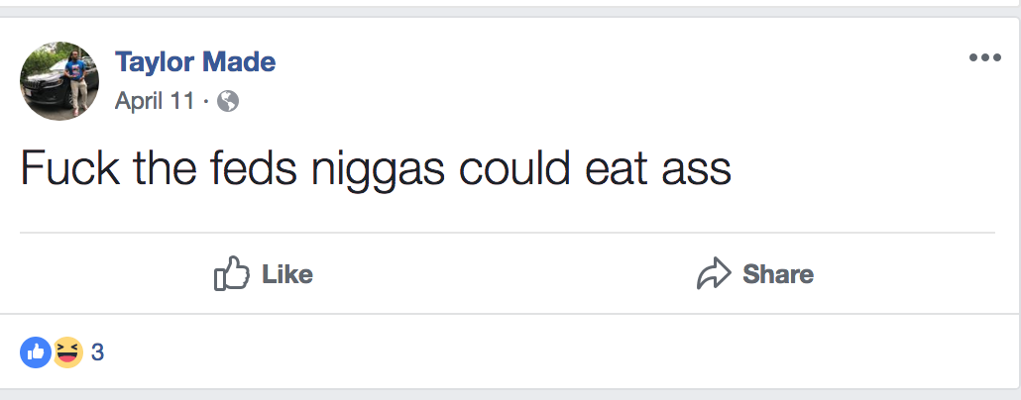Click the Haha laughing reaction emoji

point(66,351)
